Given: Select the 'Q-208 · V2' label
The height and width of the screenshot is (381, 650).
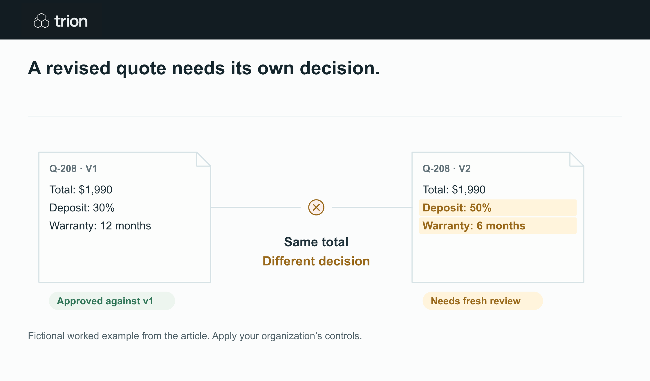Looking at the screenshot, I should (447, 168).
